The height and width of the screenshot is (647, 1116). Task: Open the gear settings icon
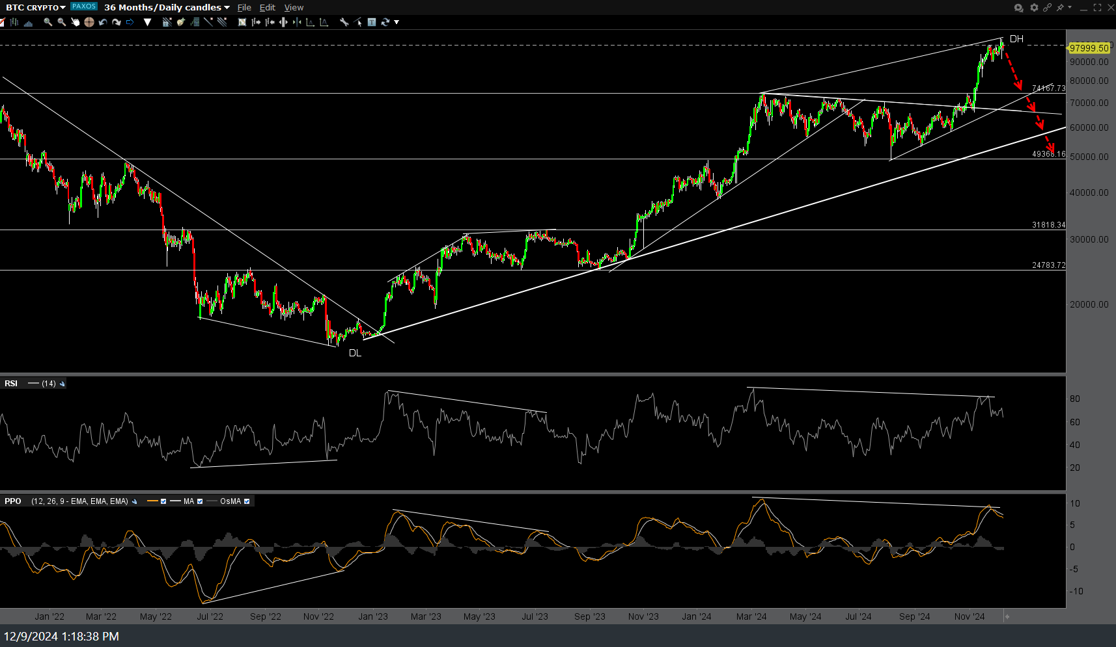[x=1034, y=8]
